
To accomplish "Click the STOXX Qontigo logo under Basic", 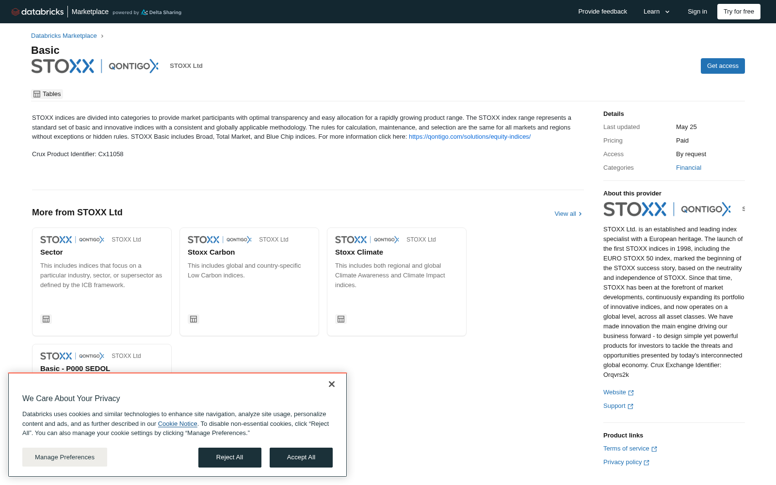I will pos(95,66).
